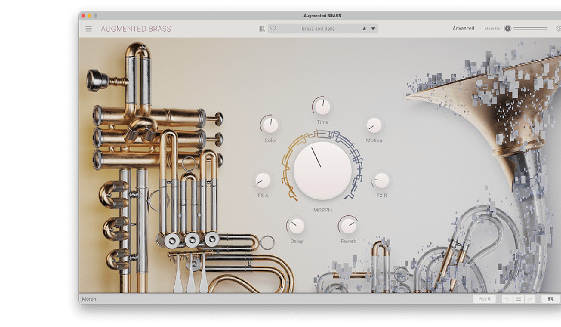Click the "MORPH" label under the big knob

(x=322, y=210)
